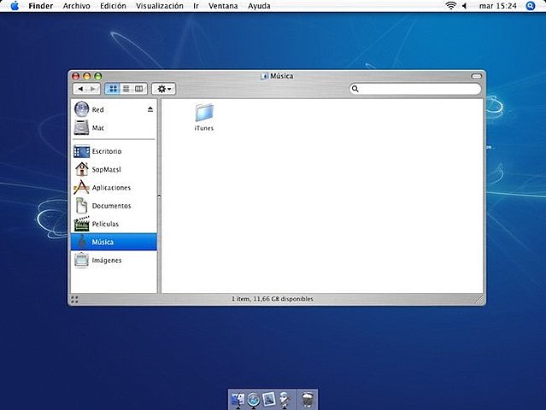
Task: Click the volume speaker icon in menu bar
Action: coord(464,6)
